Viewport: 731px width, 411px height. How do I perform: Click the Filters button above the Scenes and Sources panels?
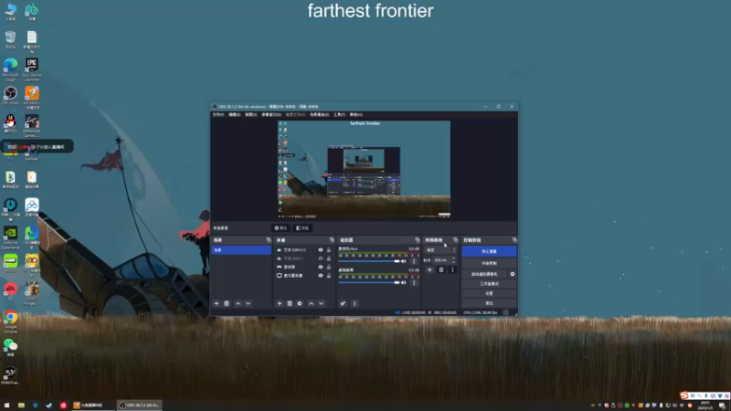302,228
